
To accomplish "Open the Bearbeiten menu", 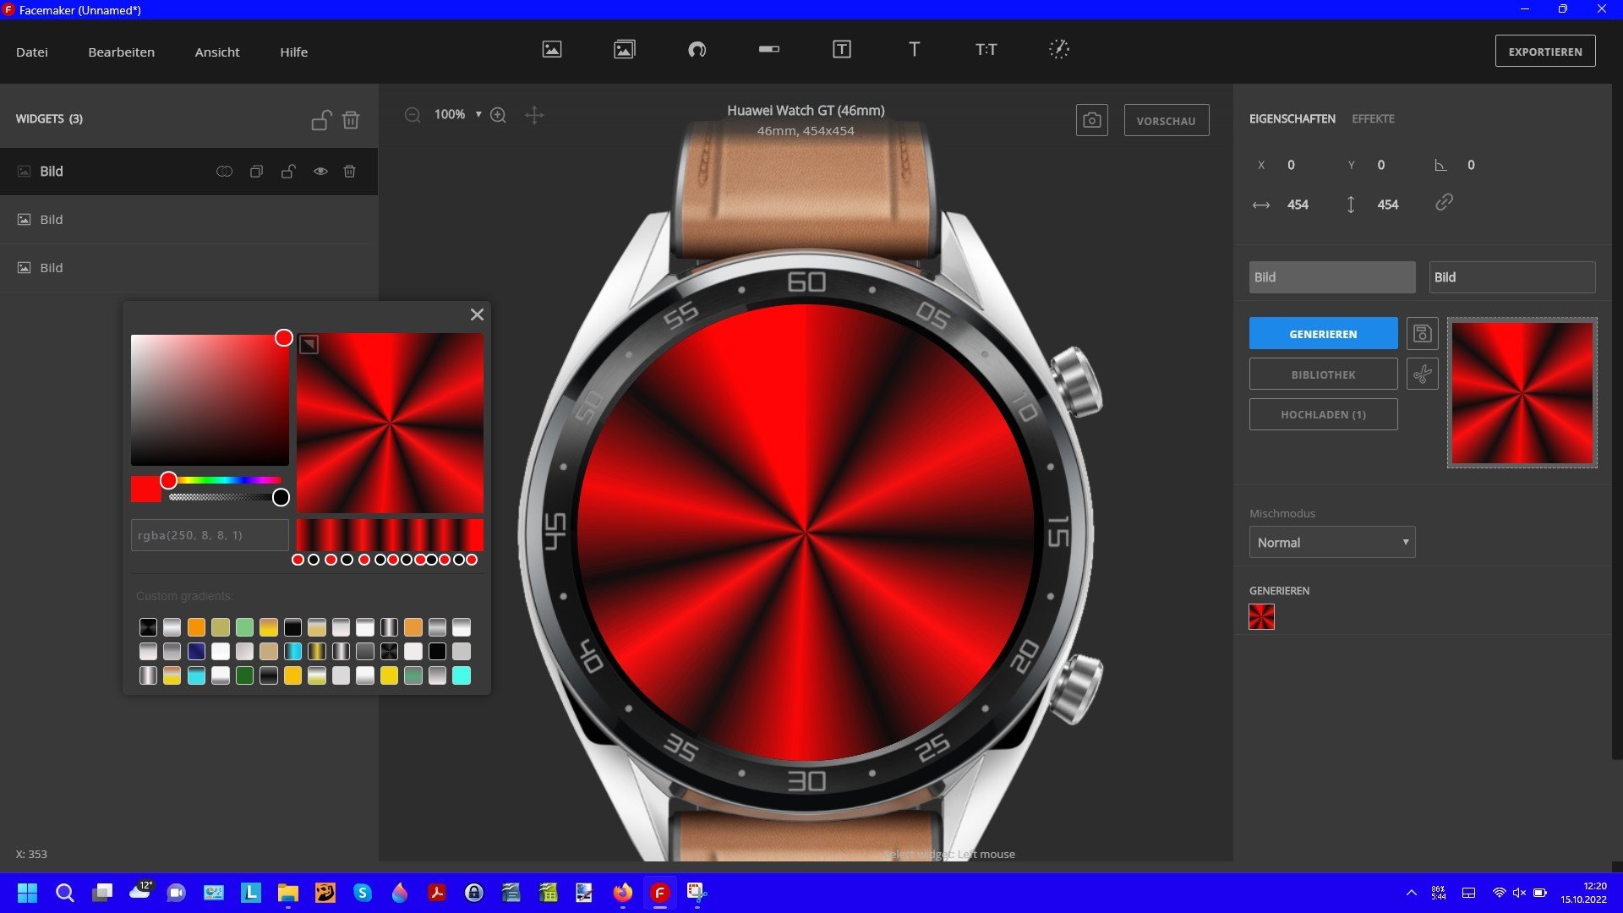I will point(121,52).
